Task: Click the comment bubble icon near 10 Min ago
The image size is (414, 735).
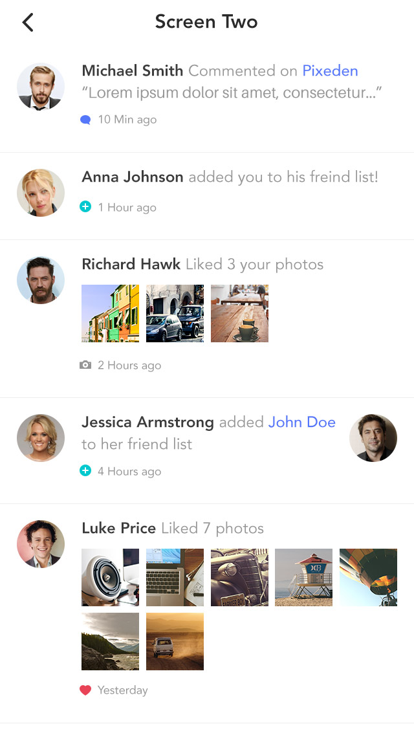Action: (x=85, y=120)
